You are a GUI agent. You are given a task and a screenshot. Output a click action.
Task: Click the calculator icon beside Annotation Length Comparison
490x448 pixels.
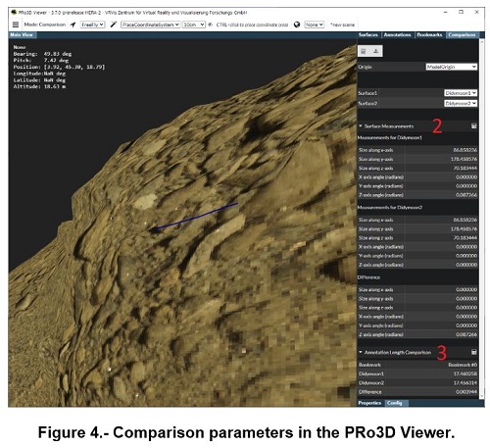(474, 352)
